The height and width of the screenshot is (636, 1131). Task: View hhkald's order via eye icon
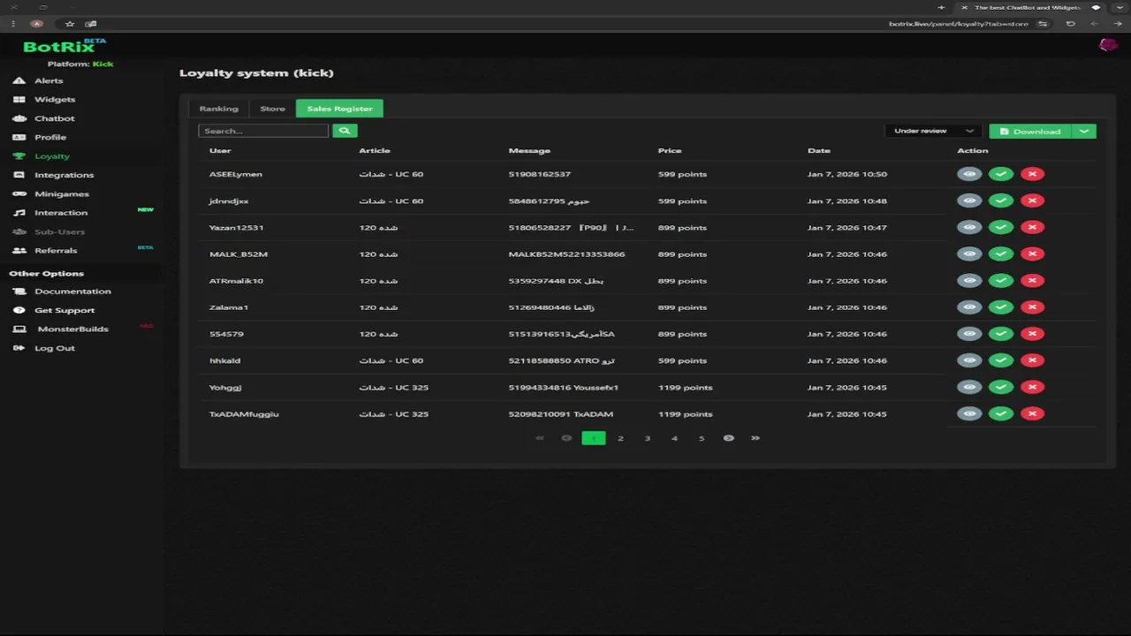969,360
